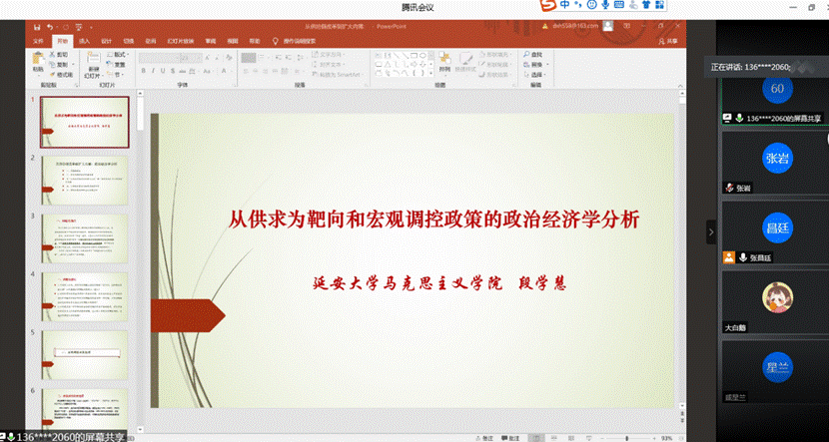Open the File (文件) menu
The height and width of the screenshot is (442, 829).
pos(39,41)
